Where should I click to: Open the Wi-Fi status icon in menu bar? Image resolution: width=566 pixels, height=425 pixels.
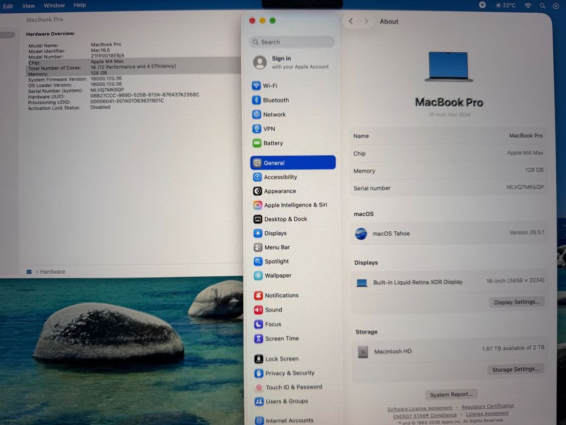point(528,5)
